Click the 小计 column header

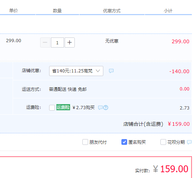[x=168, y=11]
